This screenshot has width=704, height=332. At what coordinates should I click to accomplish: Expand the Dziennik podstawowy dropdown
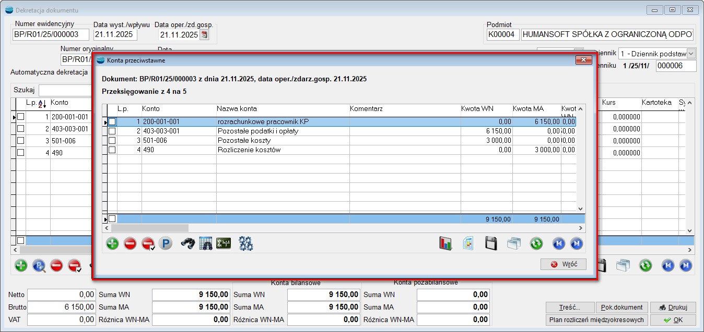pyautogui.click(x=691, y=54)
